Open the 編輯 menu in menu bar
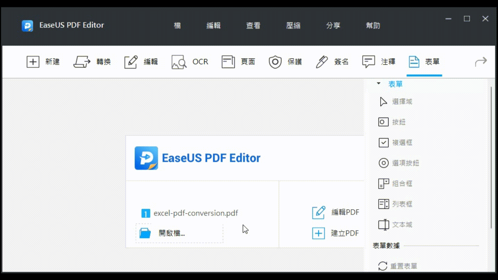This screenshot has height=280, width=498. [213, 25]
